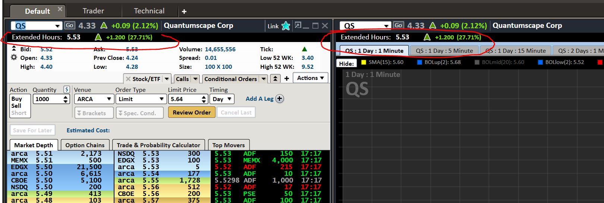Select Sell in Action list
This screenshot has height=203, width=604.
pyautogui.click(x=16, y=106)
